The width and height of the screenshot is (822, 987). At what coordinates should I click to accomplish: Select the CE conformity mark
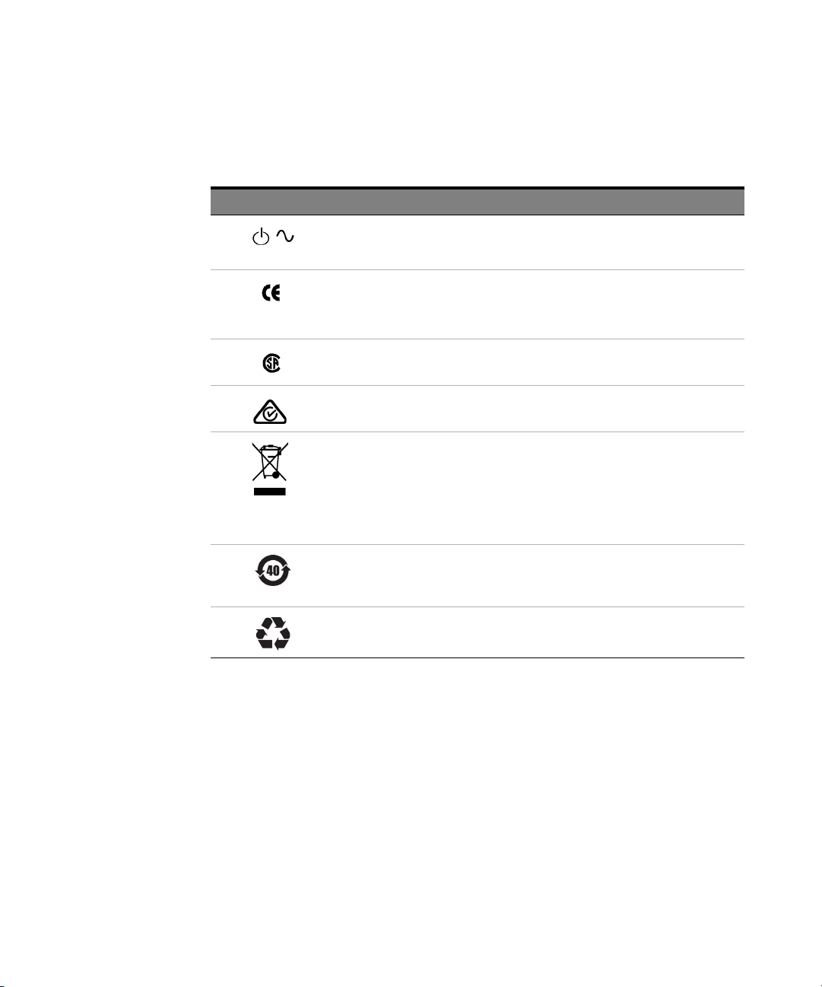coord(271,293)
